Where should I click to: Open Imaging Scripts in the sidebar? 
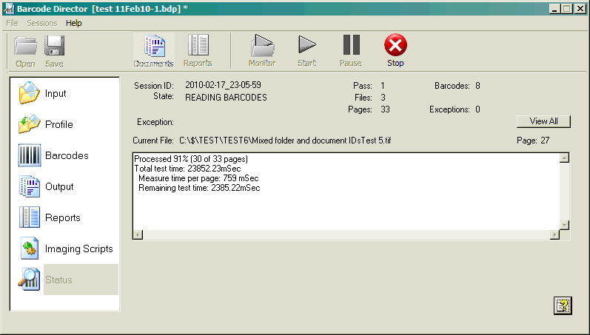point(78,249)
